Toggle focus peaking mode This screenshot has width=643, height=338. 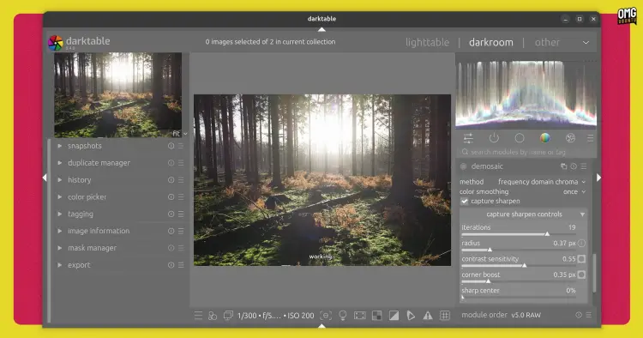tap(326, 316)
